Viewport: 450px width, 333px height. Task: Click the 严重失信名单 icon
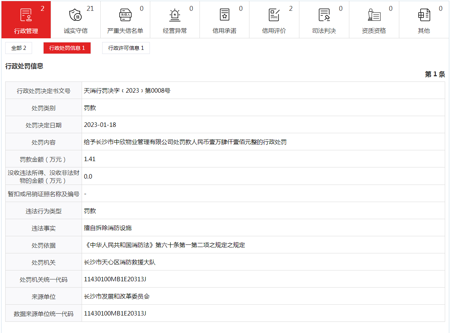point(125,15)
